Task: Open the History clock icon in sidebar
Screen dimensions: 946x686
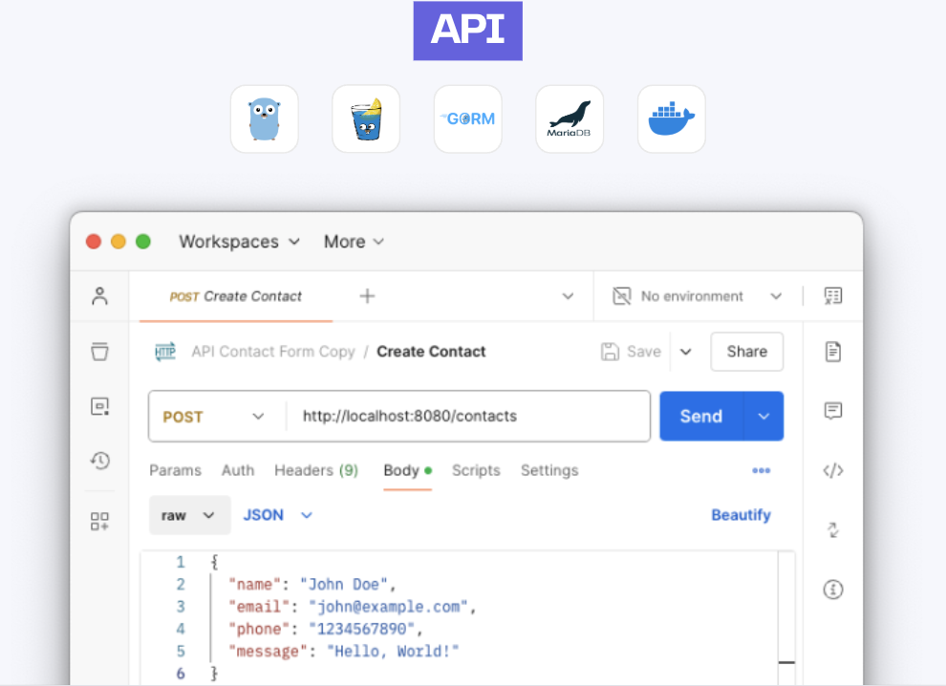Action: point(99,461)
